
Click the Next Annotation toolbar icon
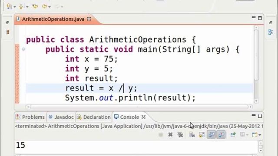(x=9, y=6)
